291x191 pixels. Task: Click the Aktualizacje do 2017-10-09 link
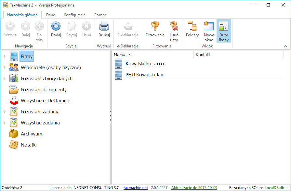[194, 188]
